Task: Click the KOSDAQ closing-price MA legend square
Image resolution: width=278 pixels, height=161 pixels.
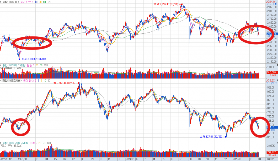Action: (x=22, y=80)
